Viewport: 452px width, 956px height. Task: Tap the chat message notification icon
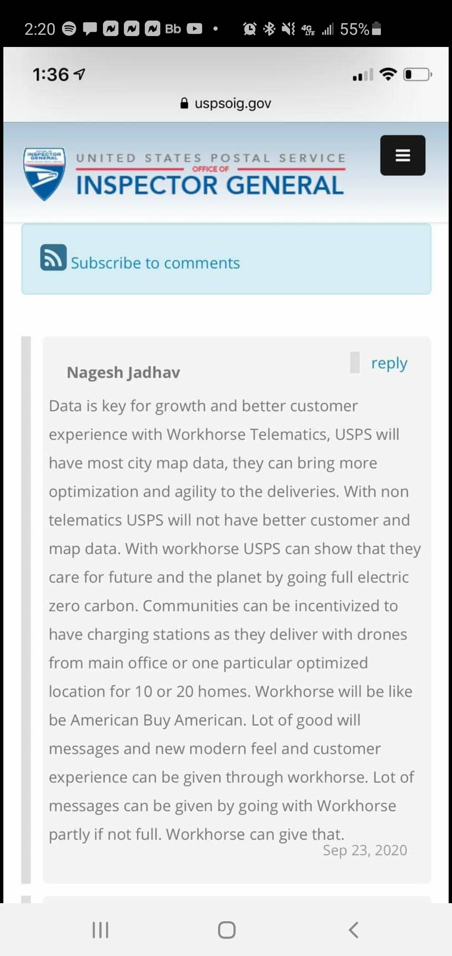[90, 29]
